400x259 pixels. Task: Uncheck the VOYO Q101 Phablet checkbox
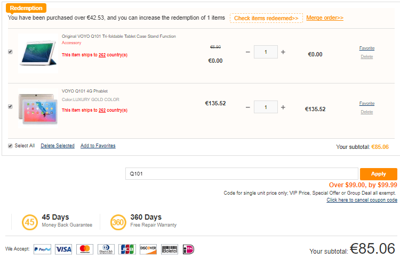pos(10,106)
